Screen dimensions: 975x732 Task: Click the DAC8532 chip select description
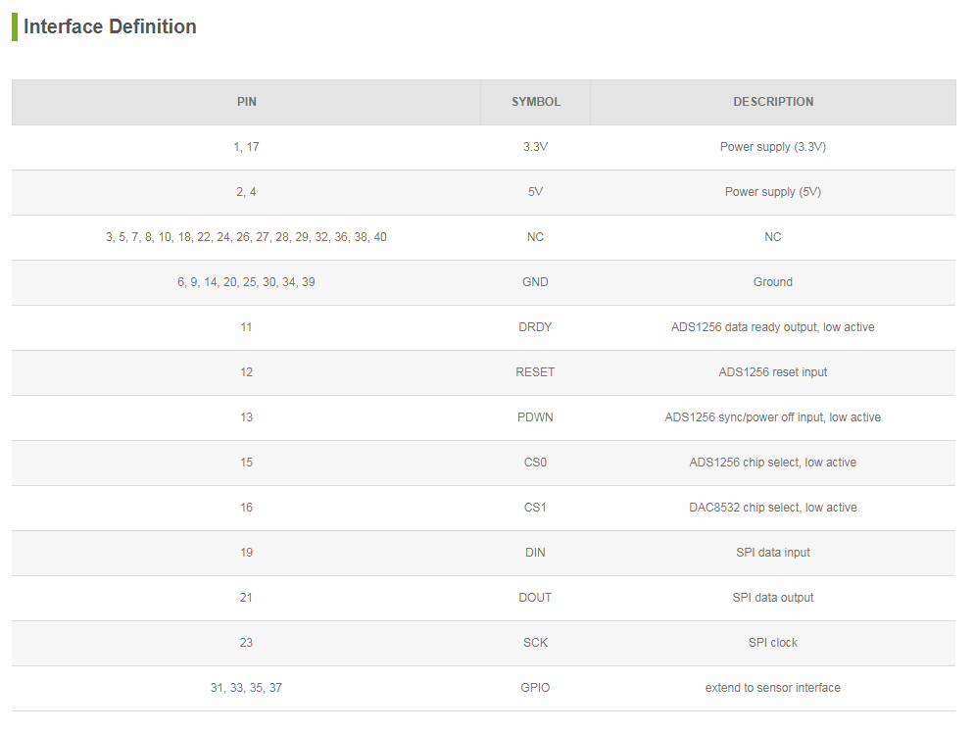click(773, 508)
